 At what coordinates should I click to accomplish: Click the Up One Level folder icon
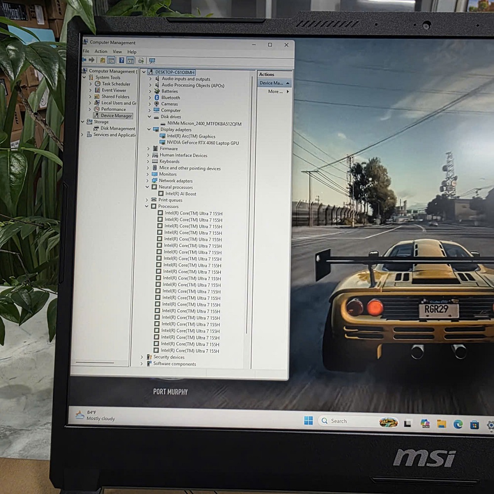(102, 60)
